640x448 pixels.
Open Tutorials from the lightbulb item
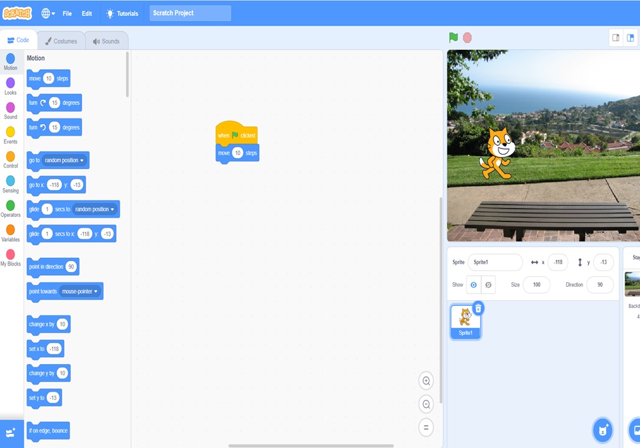click(122, 13)
